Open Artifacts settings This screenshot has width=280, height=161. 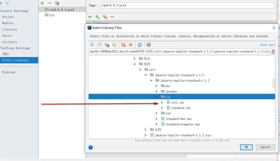pos(9,42)
